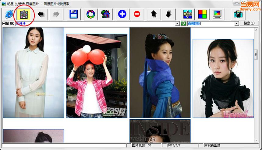This screenshot has height=150, width=262.
Task: Click the 搜索 search button
Action: tap(248, 23)
